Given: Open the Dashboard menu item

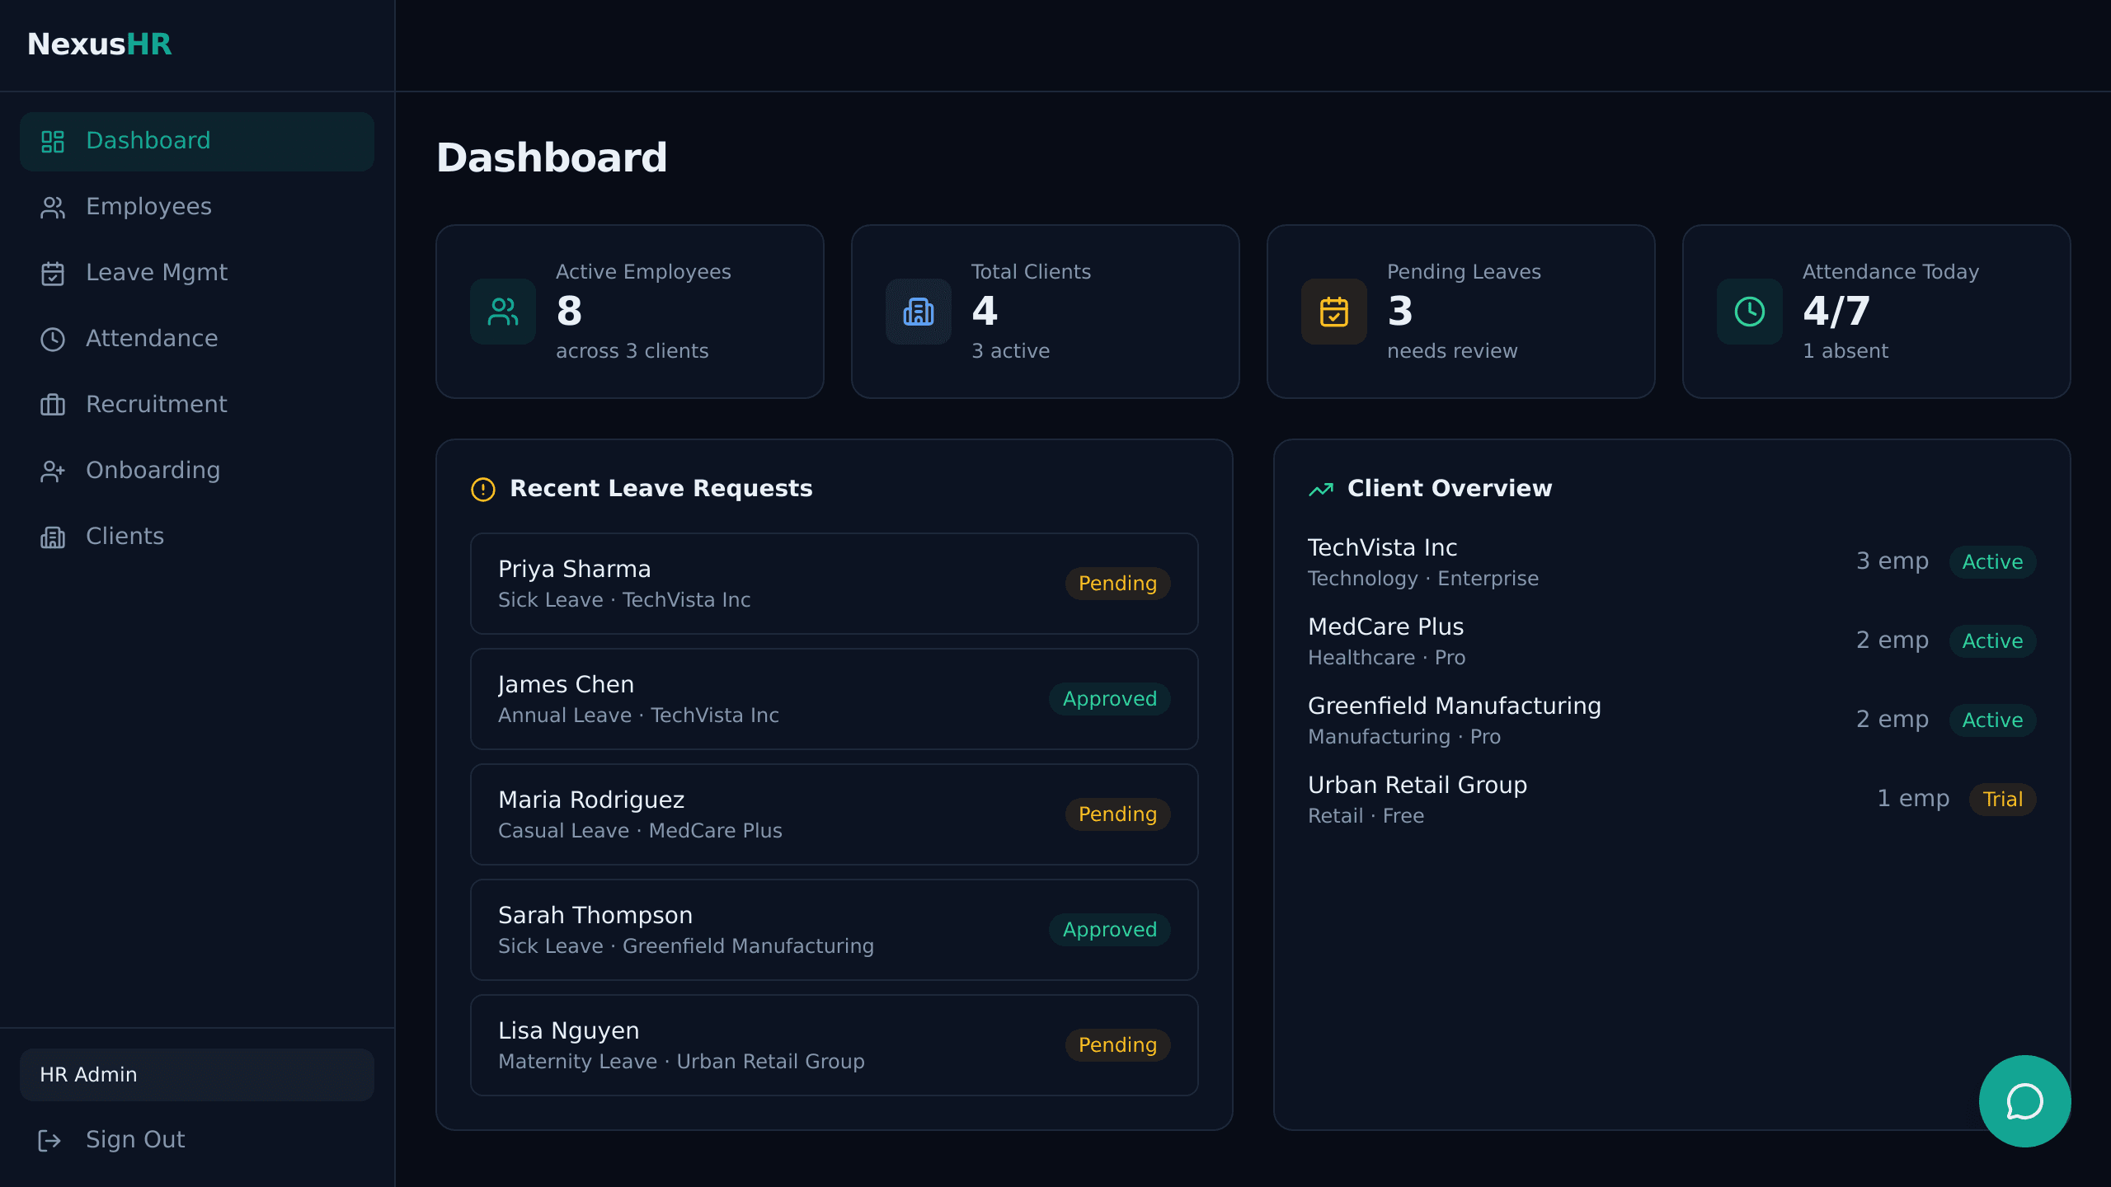Looking at the screenshot, I should coord(197,142).
